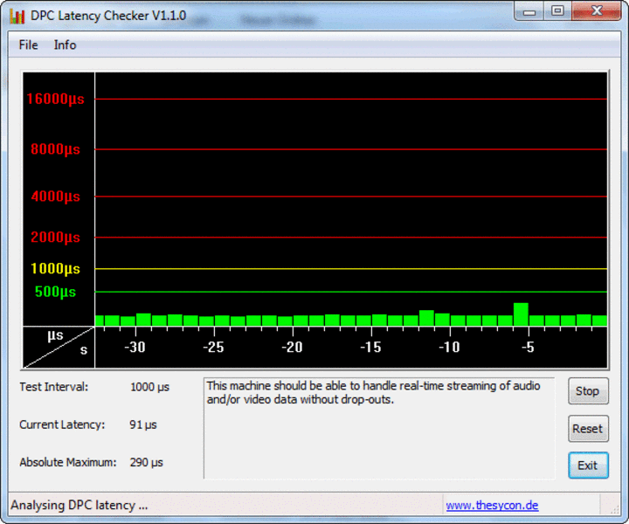The height and width of the screenshot is (524, 629).
Task: Click the -20 time axis label
Action: [x=292, y=348]
